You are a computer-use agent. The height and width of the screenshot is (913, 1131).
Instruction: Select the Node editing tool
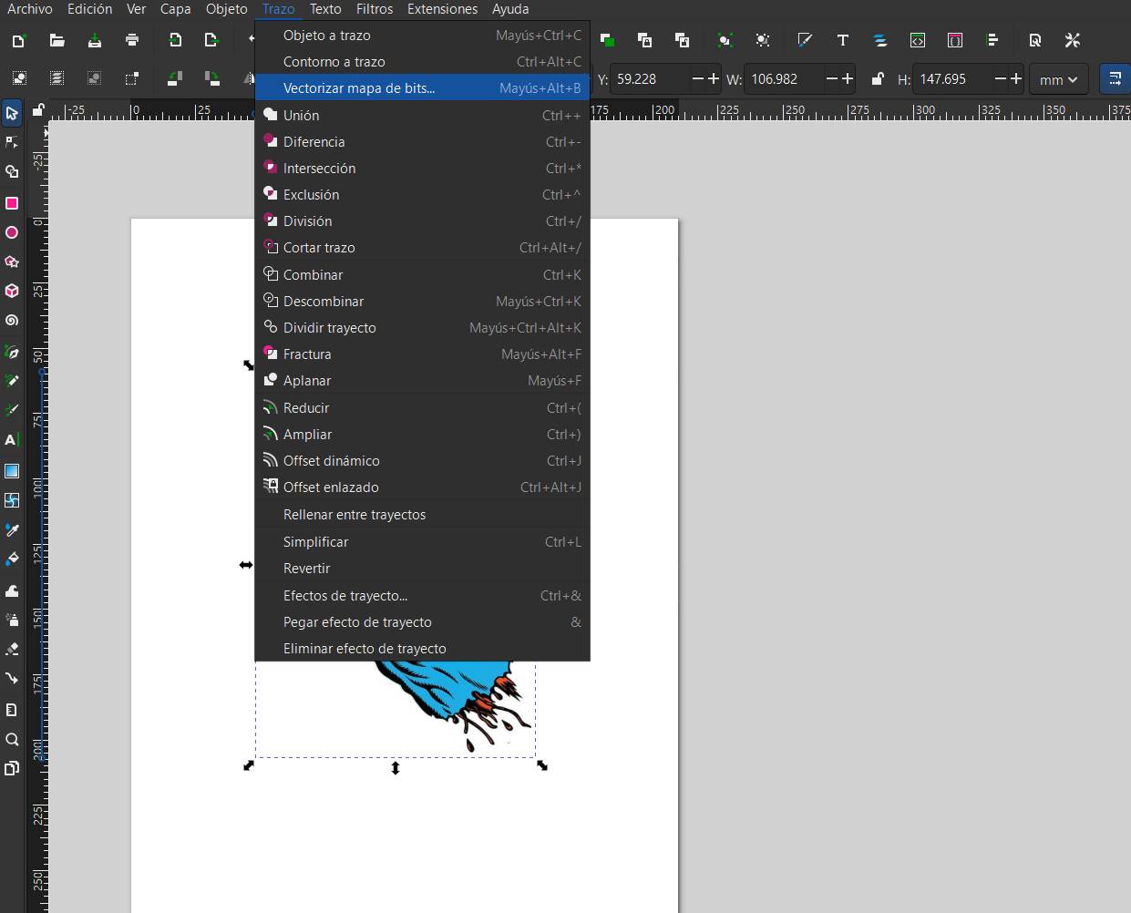pos(12,141)
